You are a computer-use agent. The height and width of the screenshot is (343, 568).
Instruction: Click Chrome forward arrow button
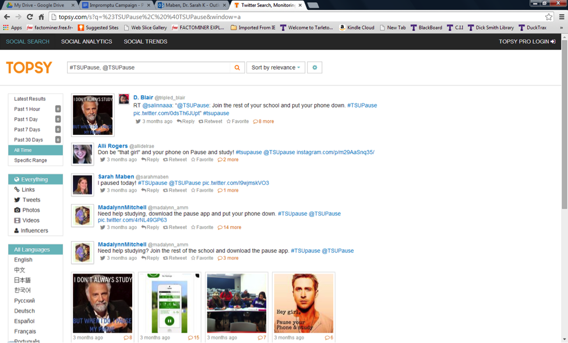19,17
